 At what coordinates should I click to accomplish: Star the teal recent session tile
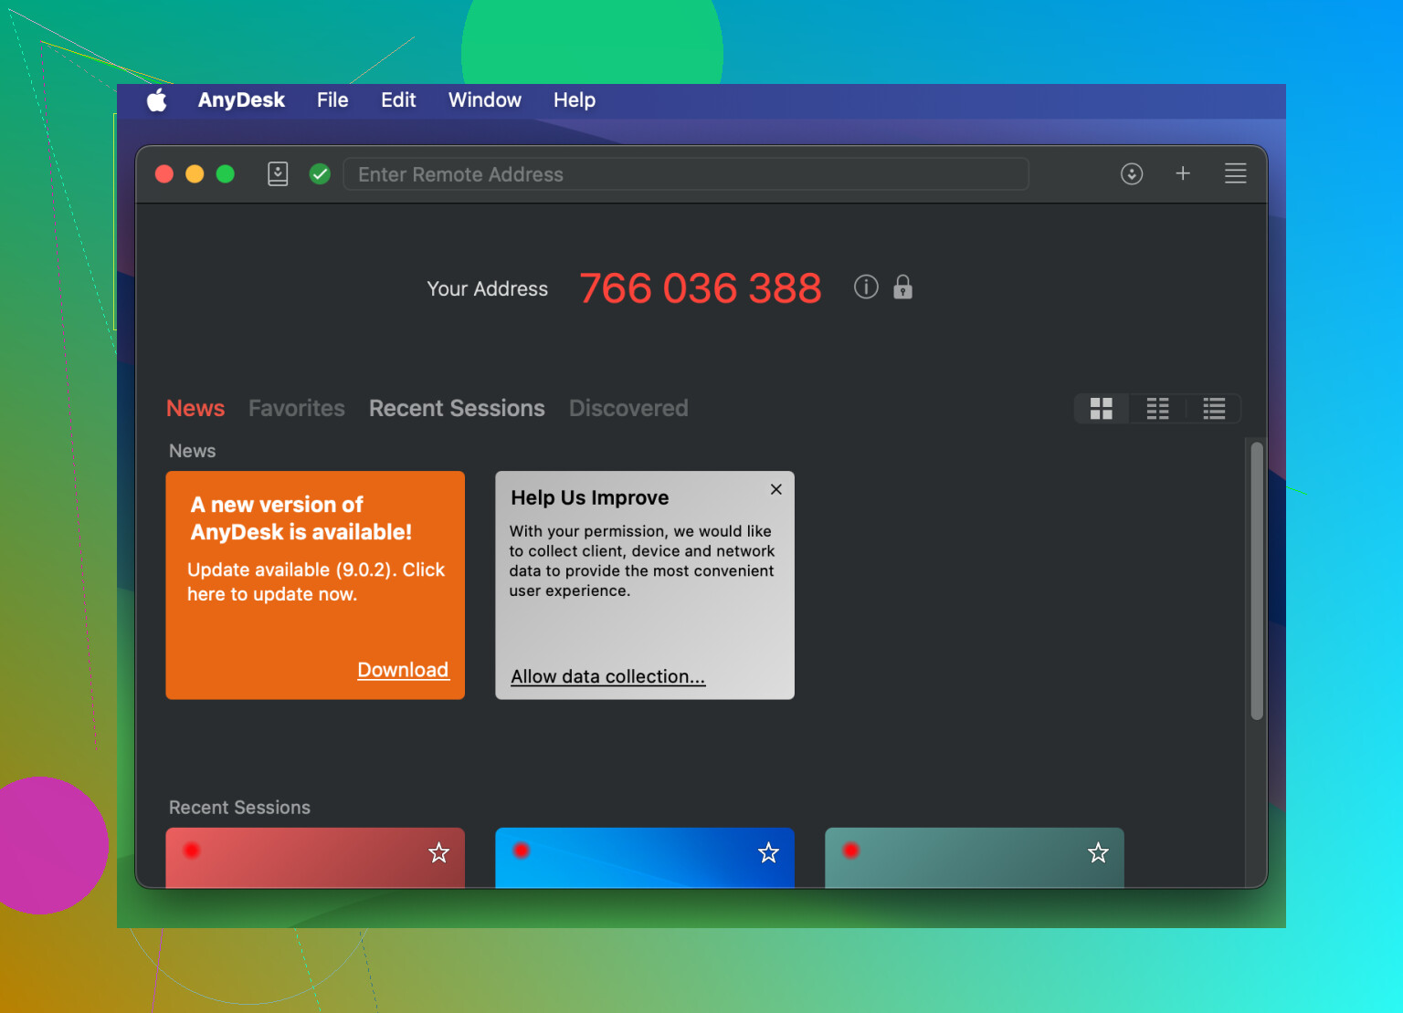(x=1098, y=853)
